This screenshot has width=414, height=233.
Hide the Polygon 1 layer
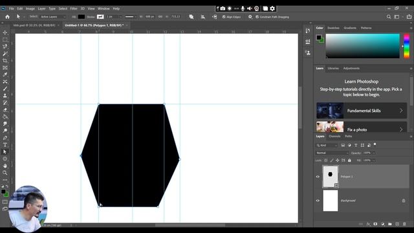tap(318, 177)
